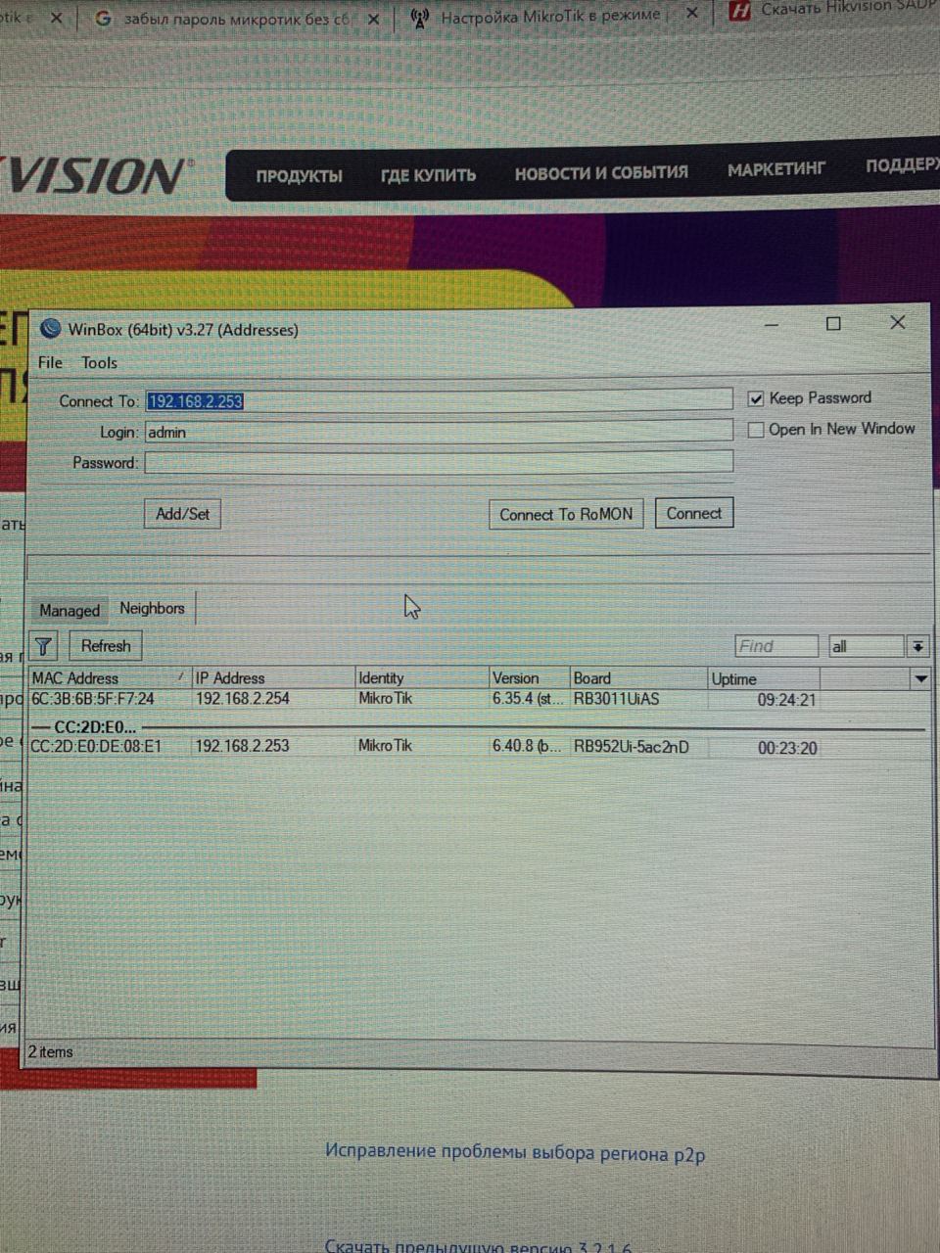The width and height of the screenshot is (940, 1253).
Task: Open the Tools menu in WinBox
Action: tap(99, 362)
